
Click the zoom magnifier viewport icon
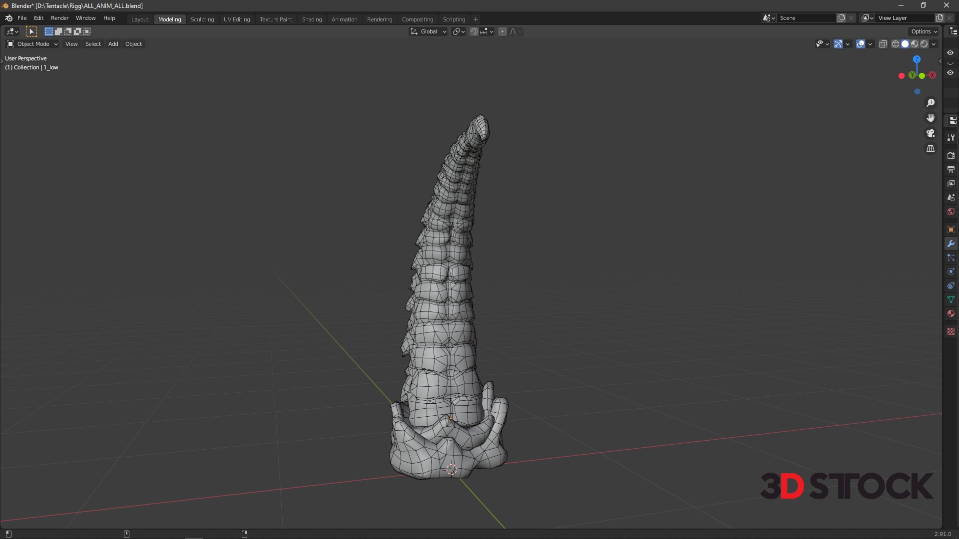(931, 103)
